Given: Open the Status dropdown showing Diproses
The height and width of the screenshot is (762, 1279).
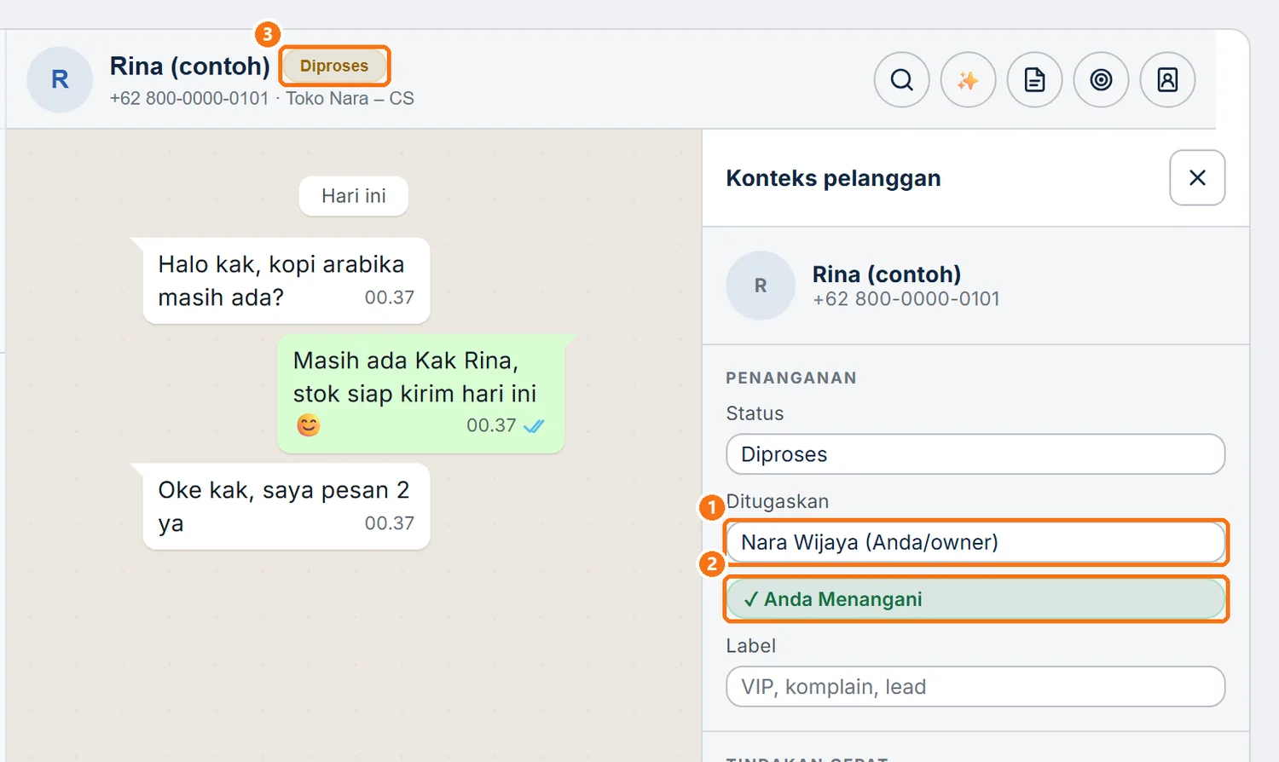Looking at the screenshot, I should click(x=975, y=454).
